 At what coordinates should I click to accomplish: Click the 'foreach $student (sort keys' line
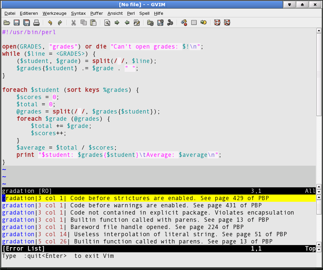71,90
